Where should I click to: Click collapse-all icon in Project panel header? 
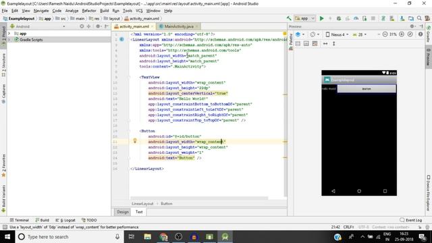tap(88, 26)
